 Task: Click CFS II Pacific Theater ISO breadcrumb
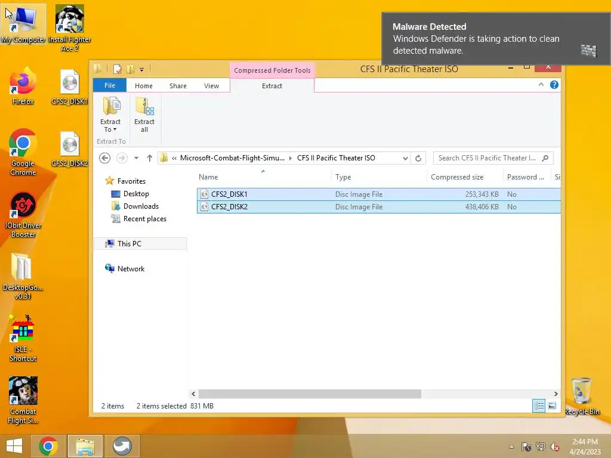coord(336,158)
